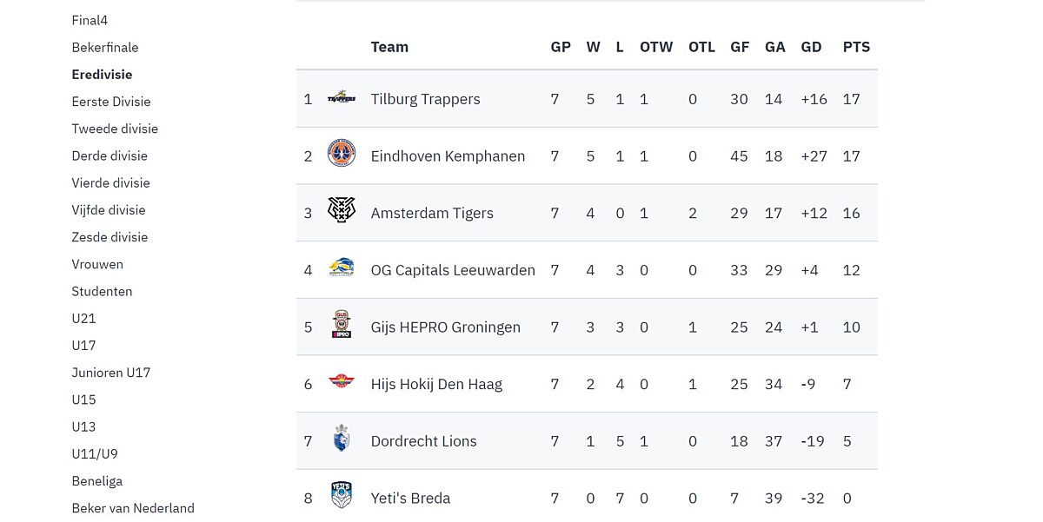Open the Vrouwen competition link
This screenshot has width=1043, height=522.
[x=97, y=263]
